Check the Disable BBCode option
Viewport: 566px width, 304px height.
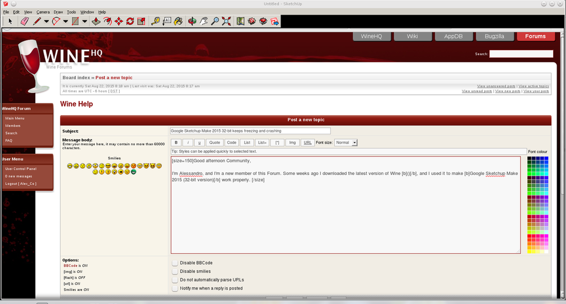(x=175, y=263)
